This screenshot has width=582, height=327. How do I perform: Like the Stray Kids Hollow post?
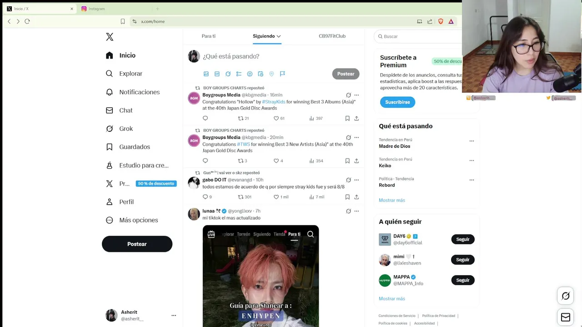tap(279, 118)
